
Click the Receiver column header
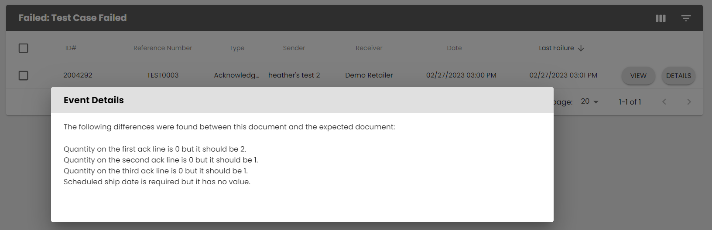pyautogui.click(x=369, y=48)
